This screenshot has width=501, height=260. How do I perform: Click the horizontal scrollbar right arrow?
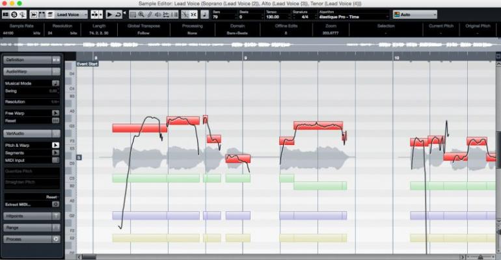[x=462, y=257]
